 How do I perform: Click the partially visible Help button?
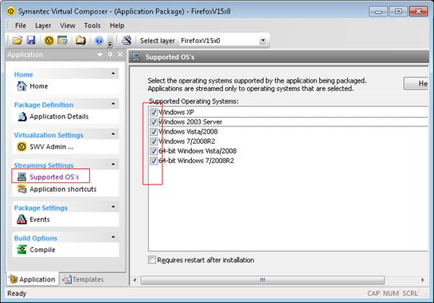(x=416, y=83)
